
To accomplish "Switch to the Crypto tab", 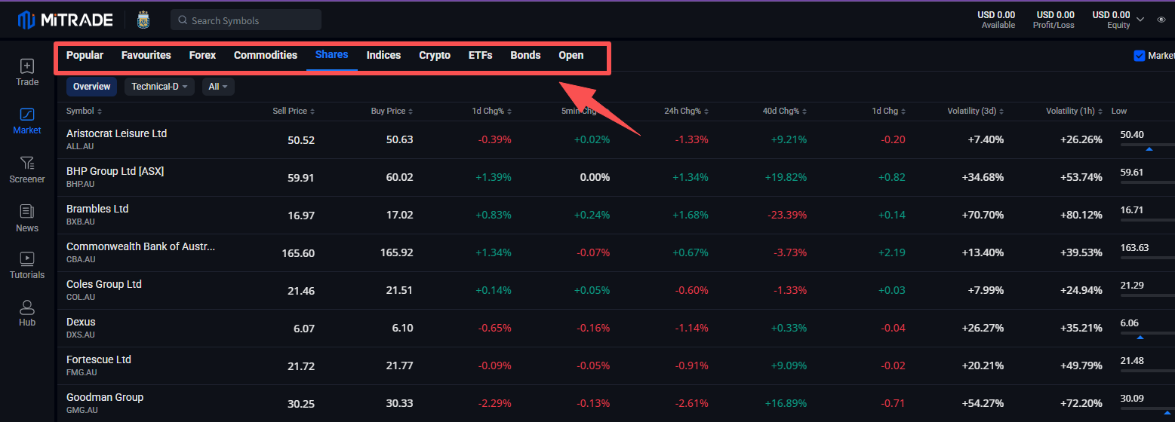I will coord(435,55).
